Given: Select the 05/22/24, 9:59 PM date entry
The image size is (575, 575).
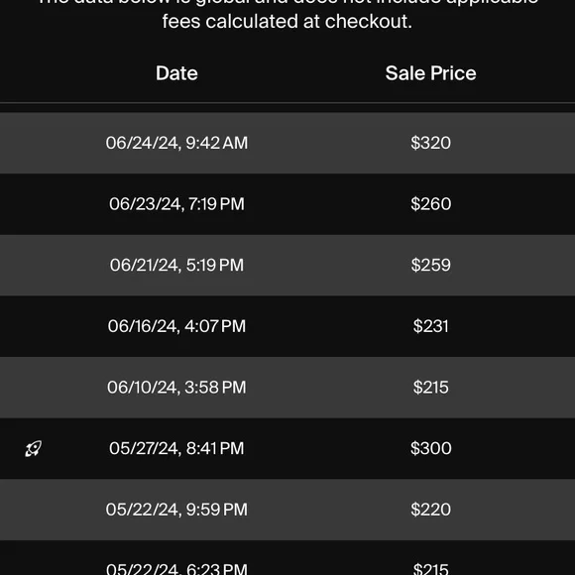Looking at the screenshot, I should pyautogui.click(x=176, y=510).
